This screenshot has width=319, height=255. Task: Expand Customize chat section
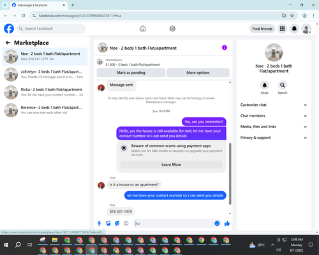274,105
